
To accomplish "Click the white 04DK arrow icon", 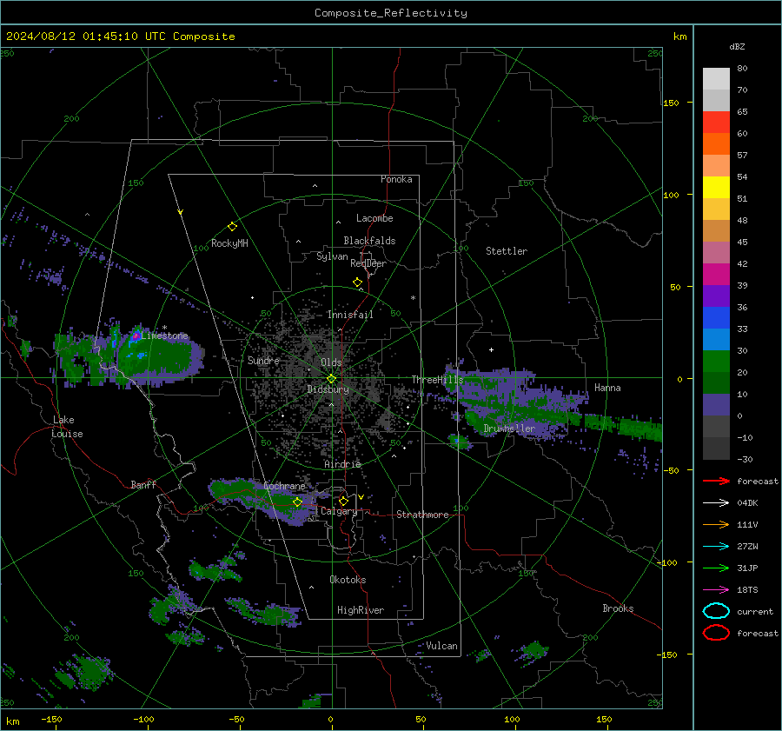I will pos(716,502).
